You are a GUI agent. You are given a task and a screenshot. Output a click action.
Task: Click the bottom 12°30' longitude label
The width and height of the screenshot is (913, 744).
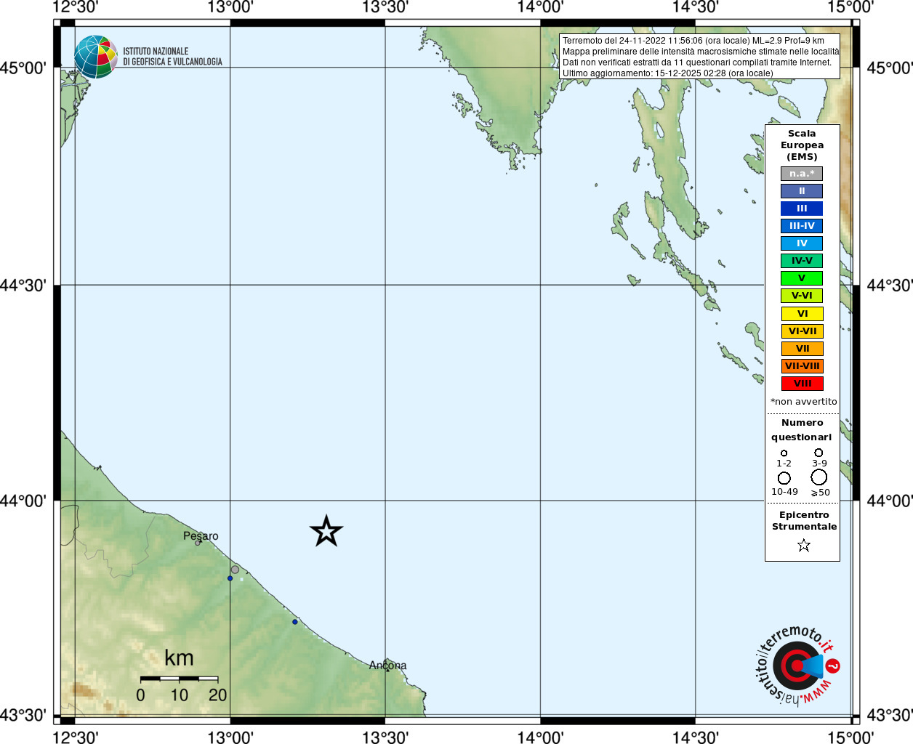tap(75, 737)
